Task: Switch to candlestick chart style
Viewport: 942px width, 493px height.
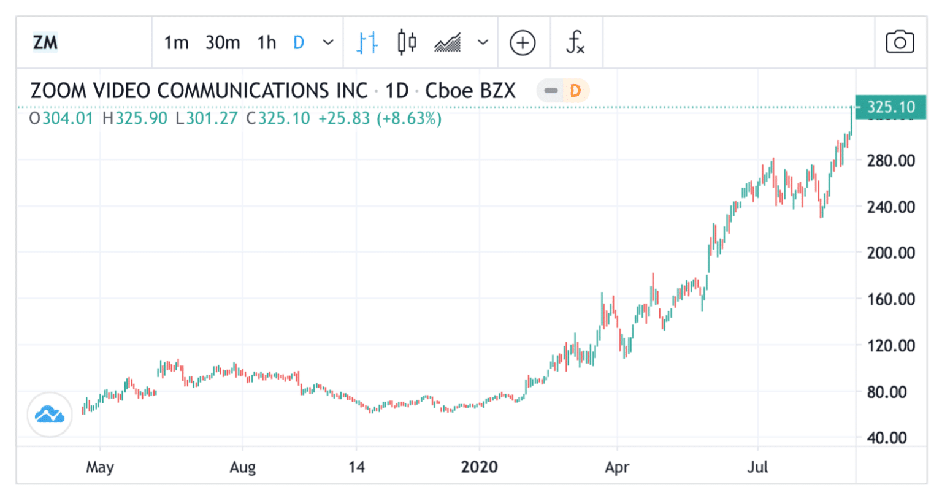Action: (x=405, y=42)
